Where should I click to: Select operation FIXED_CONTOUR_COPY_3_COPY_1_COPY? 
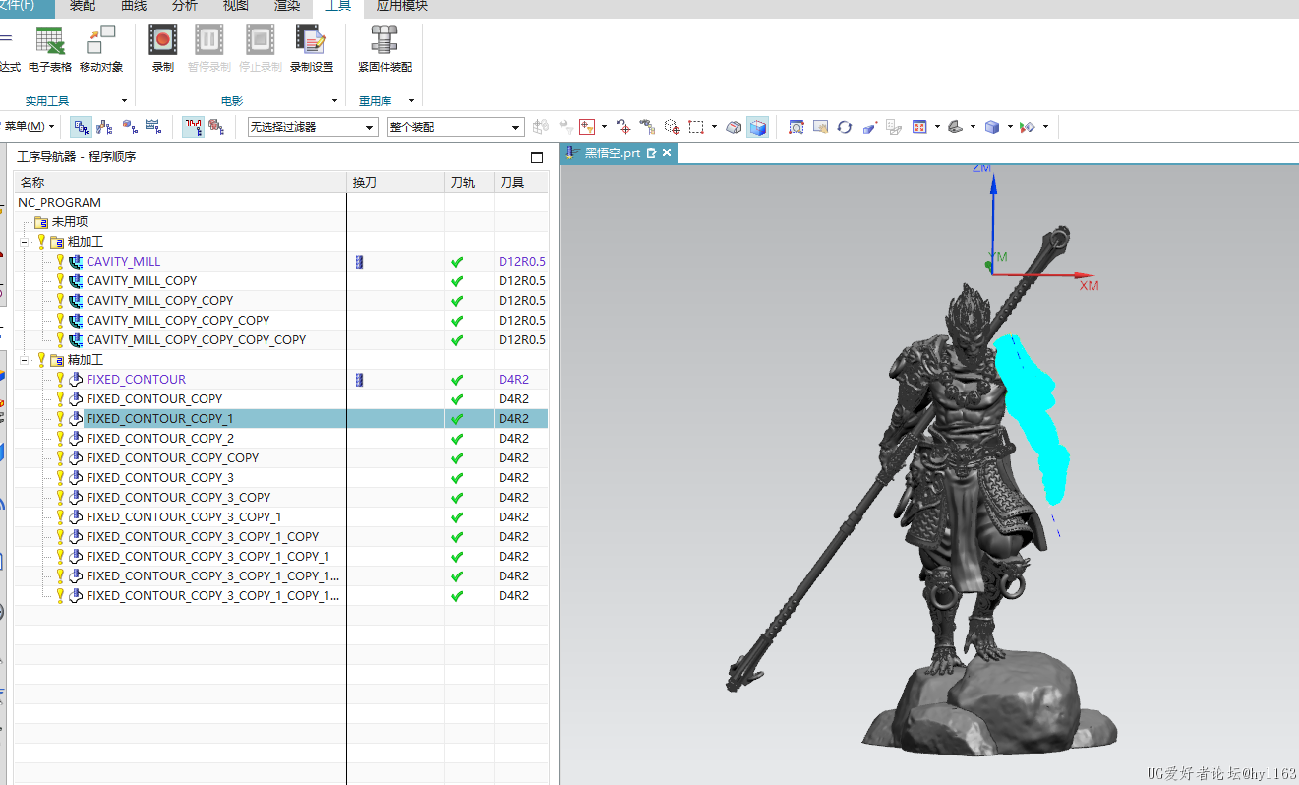(203, 537)
